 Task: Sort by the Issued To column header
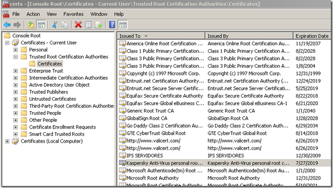(x=161, y=36)
